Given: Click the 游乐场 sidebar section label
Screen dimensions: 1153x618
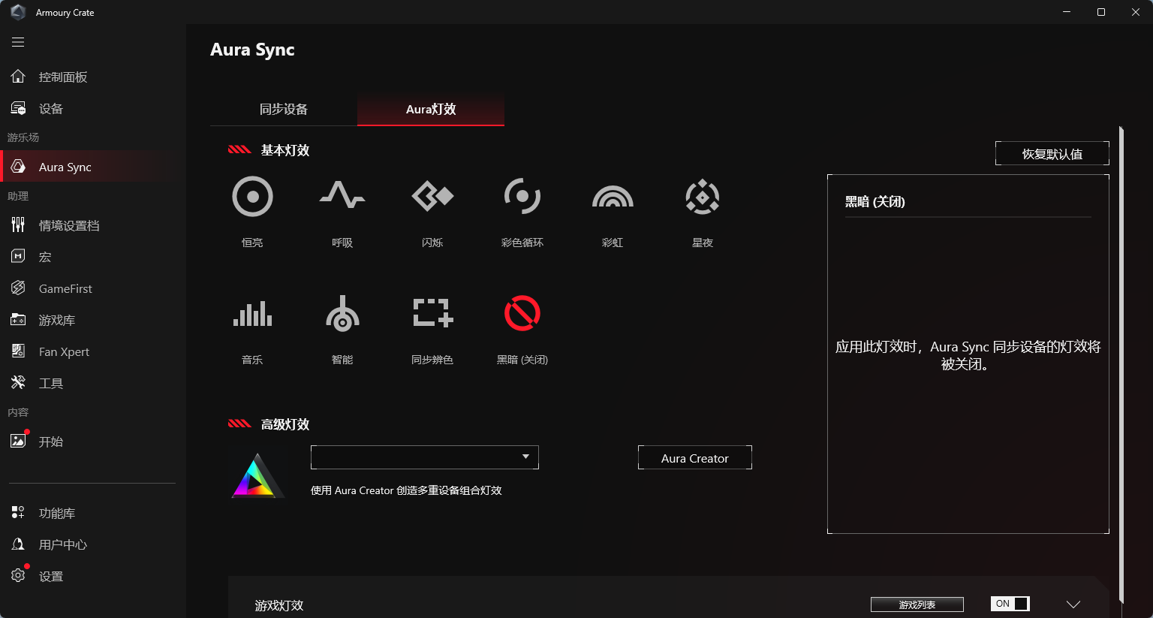Looking at the screenshot, I should 23,137.
